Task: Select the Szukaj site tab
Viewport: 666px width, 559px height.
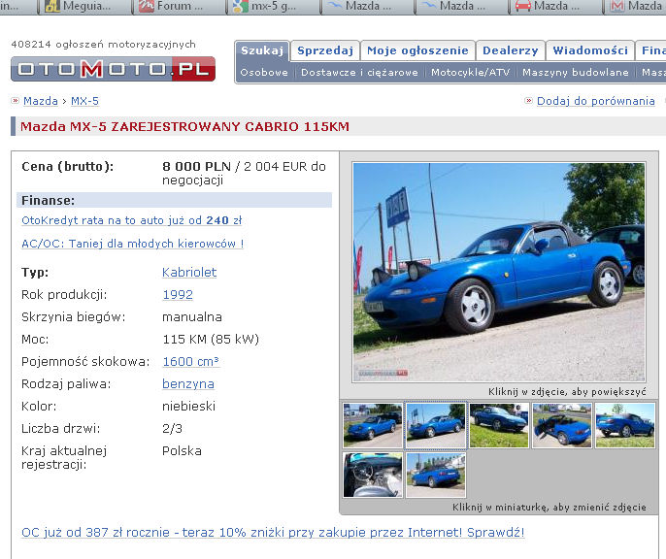Action: pyautogui.click(x=262, y=50)
